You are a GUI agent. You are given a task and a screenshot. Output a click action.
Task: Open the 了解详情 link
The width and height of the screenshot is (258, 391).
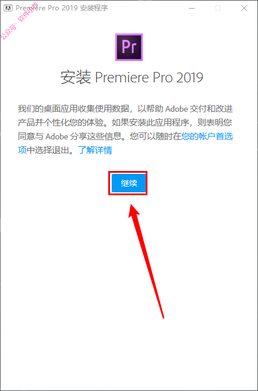[95, 150]
